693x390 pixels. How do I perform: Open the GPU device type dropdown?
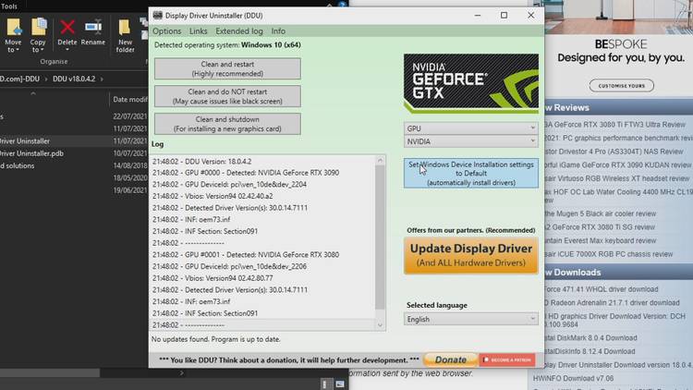click(471, 128)
